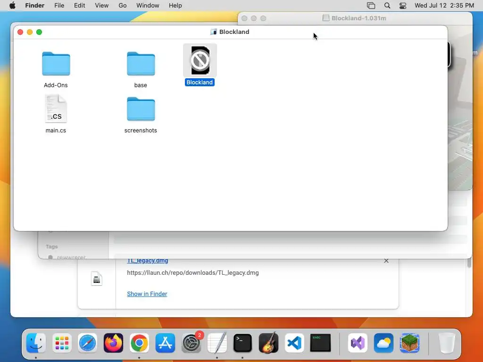
Task: Click the Blockland window title proxy icon
Action: (214, 32)
